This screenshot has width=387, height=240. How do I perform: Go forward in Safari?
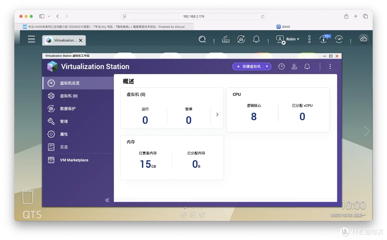point(67,16)
